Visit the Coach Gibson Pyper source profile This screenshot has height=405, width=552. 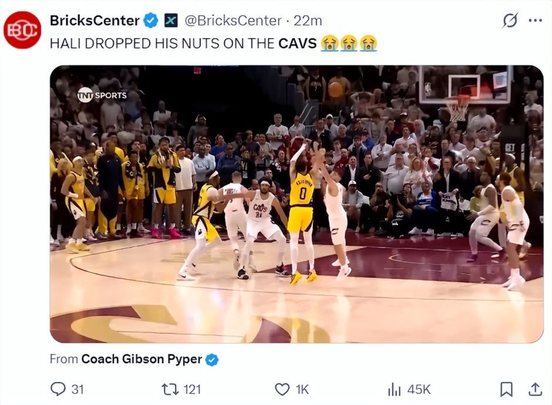[141, 359]
